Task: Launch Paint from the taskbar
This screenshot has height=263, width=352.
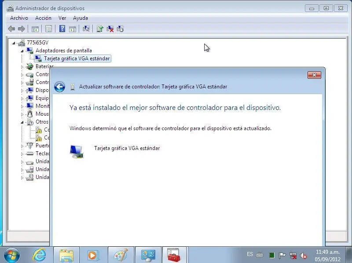Action: (x=120, y=254)
